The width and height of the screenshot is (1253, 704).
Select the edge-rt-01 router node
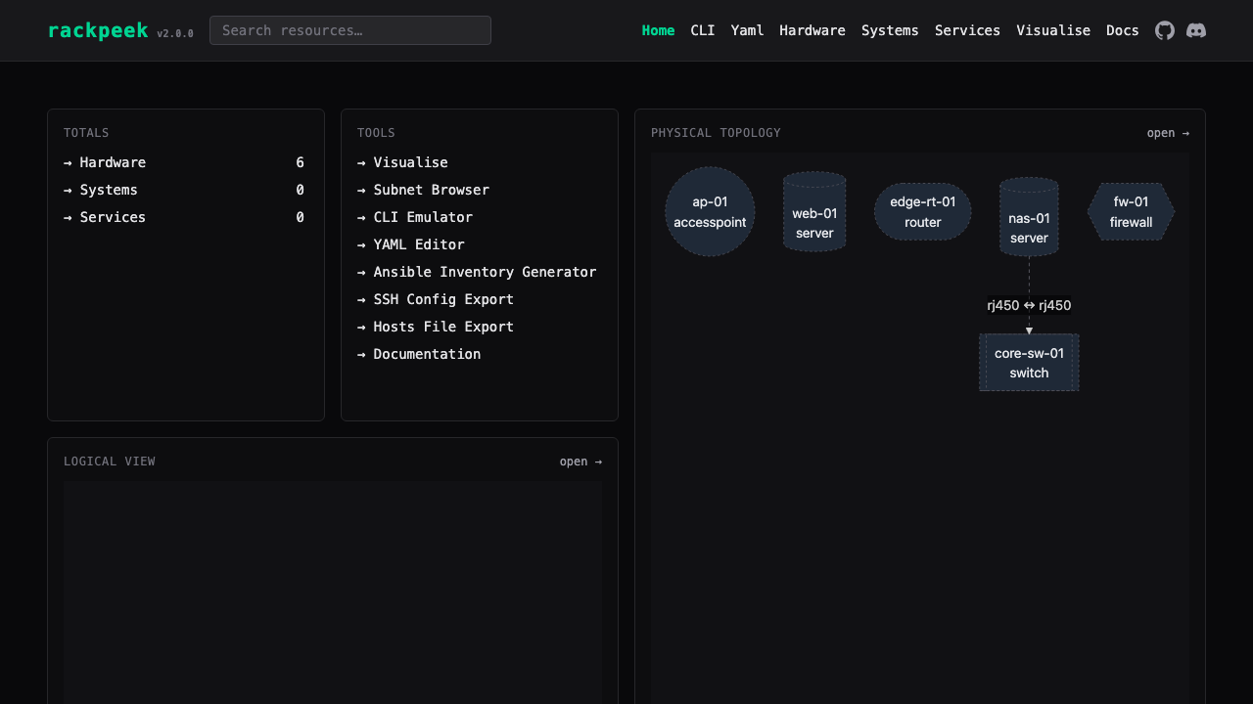[x=923, y=211]
